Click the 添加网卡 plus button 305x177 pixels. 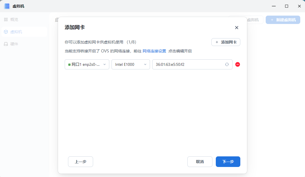226,42
